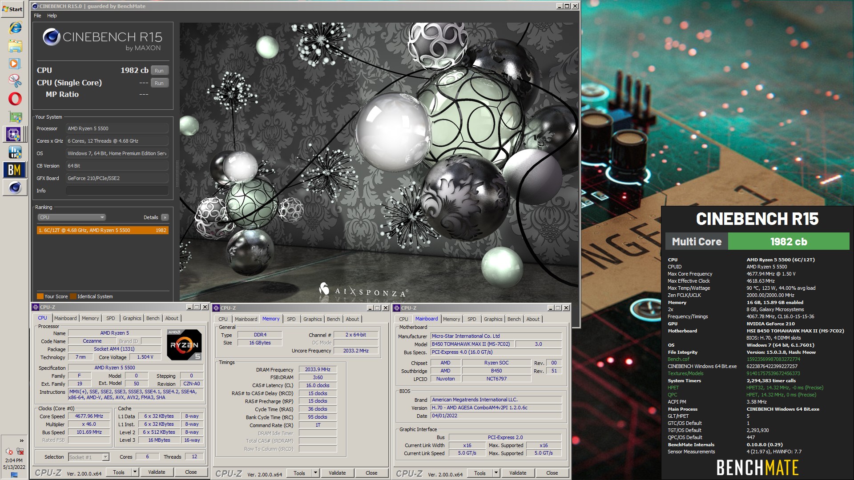Open the File menu in Cinebench
Screen dimensions: 854x480
coord(37,16)
